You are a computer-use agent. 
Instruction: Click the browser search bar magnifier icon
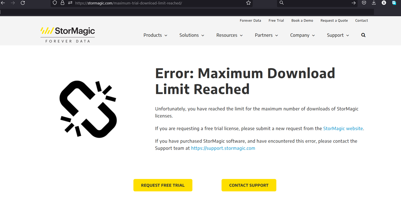point(281,3)
